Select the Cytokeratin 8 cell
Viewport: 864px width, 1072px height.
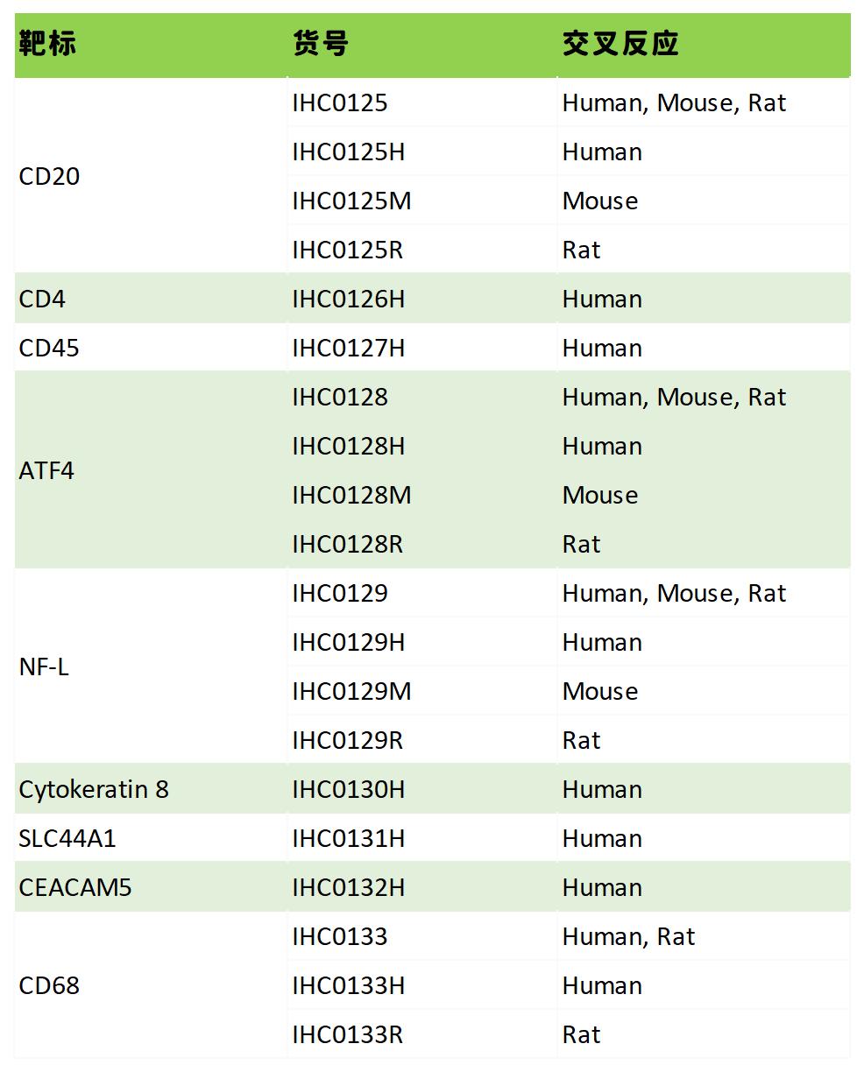point(94,790)
